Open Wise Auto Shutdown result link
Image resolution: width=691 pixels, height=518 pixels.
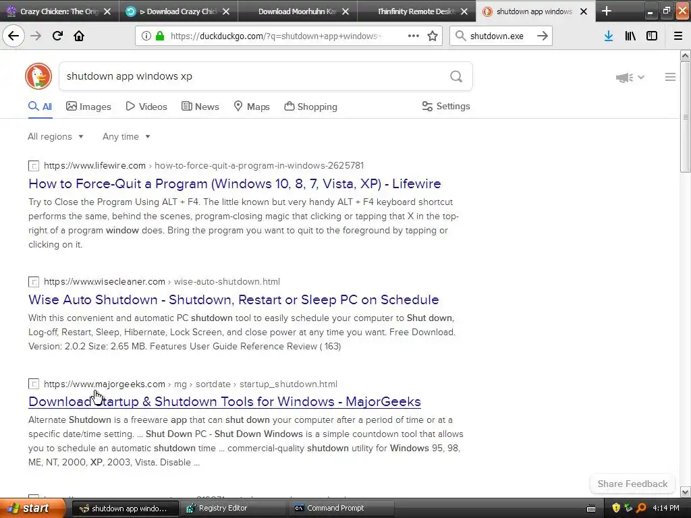click(x=233, y=299)
